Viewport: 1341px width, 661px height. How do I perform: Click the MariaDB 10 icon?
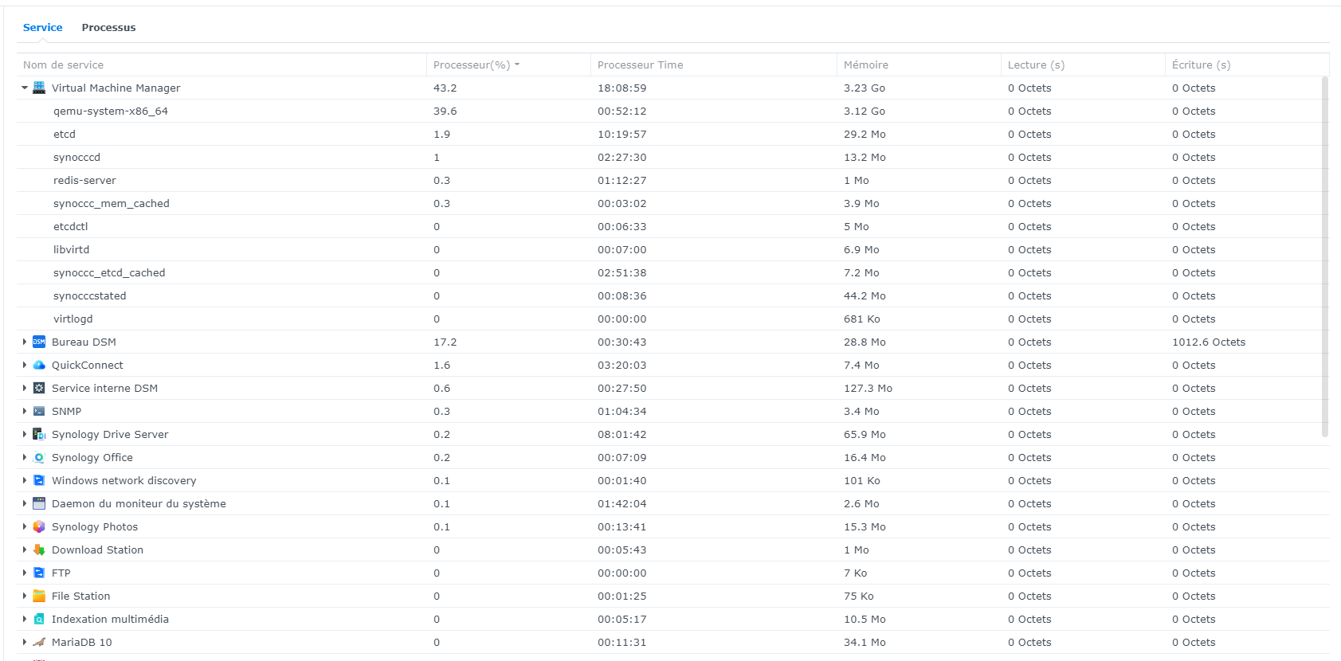point(39,642)
